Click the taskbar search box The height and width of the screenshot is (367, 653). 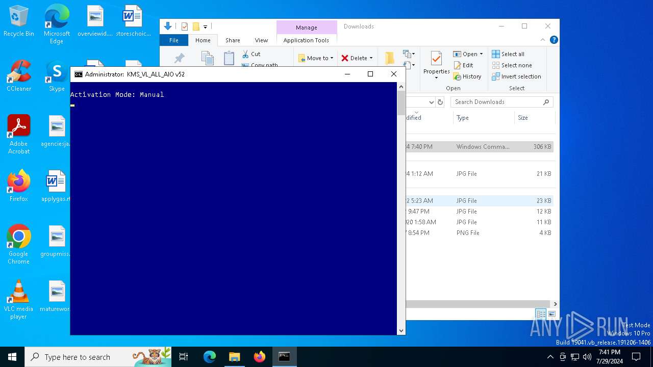[x=99, y=357]
